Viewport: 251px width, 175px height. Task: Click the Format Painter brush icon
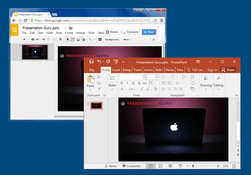click(99, 89)
